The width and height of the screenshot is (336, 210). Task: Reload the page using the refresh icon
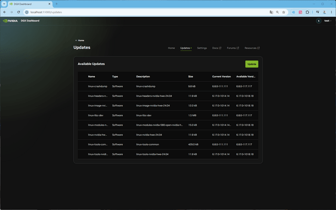click(18, 12)
